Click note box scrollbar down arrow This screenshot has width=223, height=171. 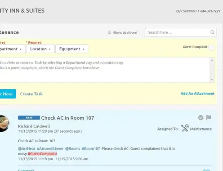[212, 80]
